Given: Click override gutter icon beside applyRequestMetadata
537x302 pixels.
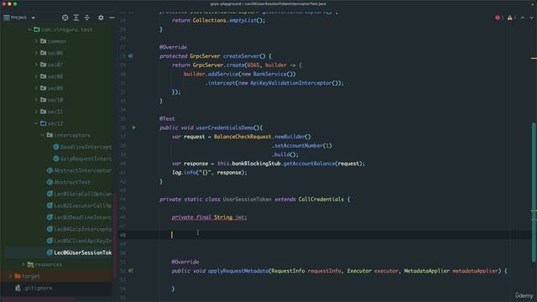Looking at the screenshot, I should pyautogui.click(x=131, y=270).
